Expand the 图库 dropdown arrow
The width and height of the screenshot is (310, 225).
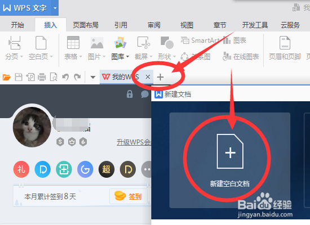[127, 57]
